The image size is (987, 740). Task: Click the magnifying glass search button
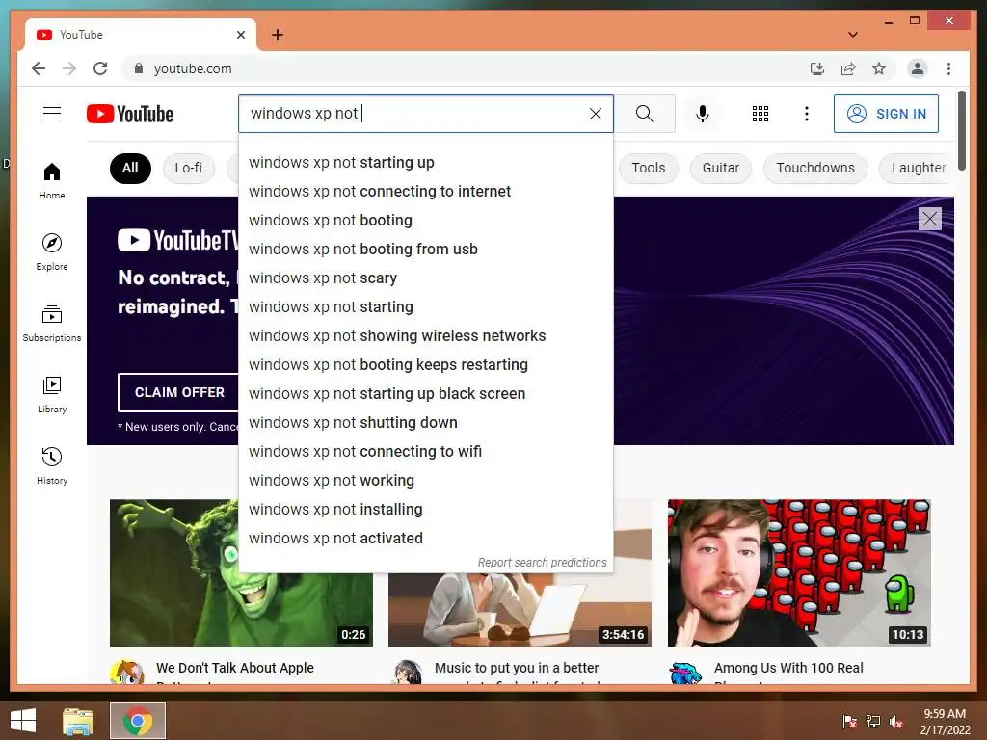tap(644, 114)
